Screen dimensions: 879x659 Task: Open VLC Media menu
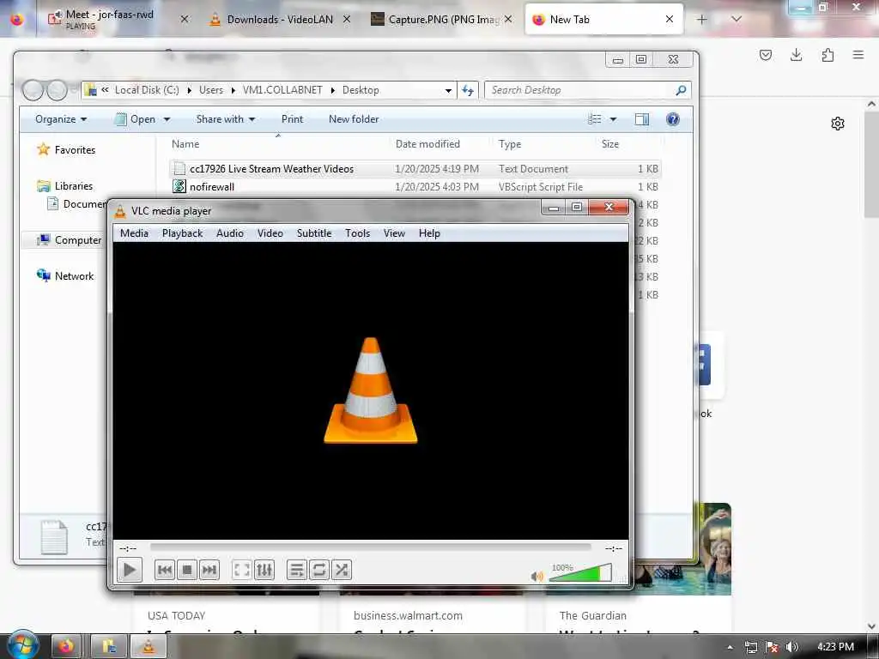point(134,233)
